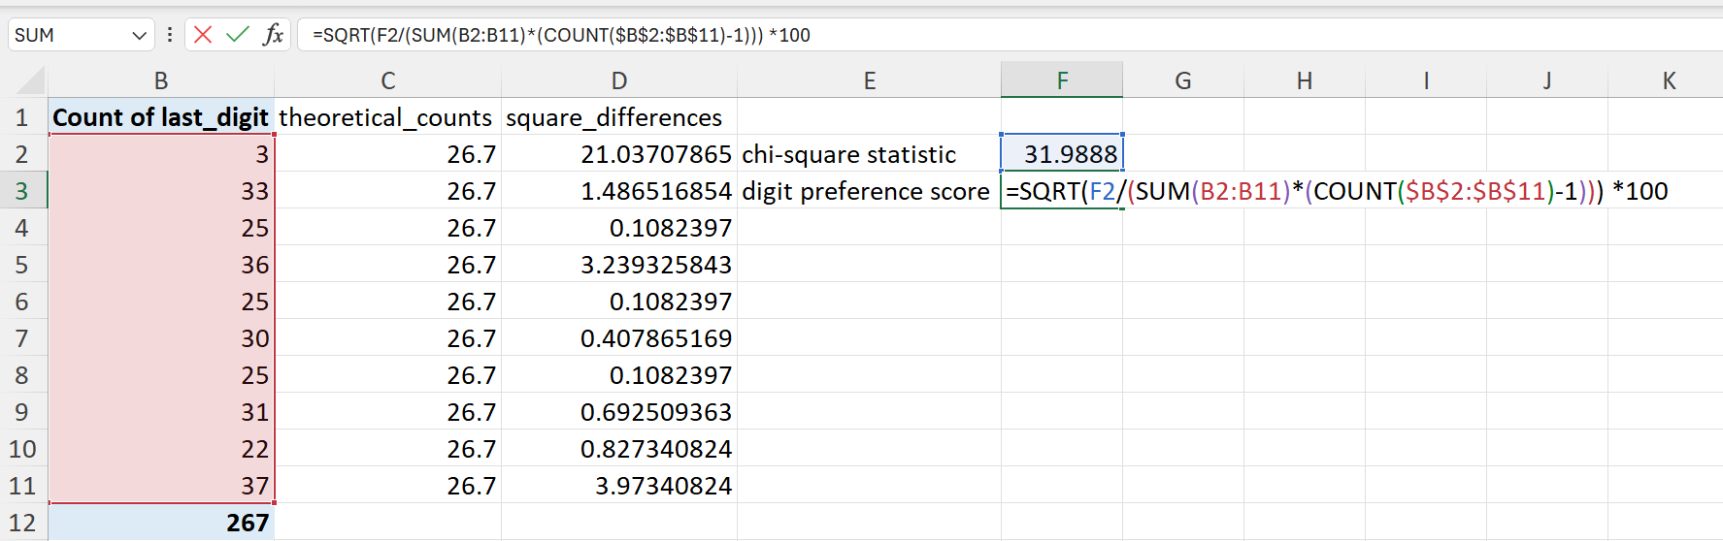Select column B header
Image resolution: width=1723 pixels, height=541 pixels.
pyautogui.click(x=161, y=80)
